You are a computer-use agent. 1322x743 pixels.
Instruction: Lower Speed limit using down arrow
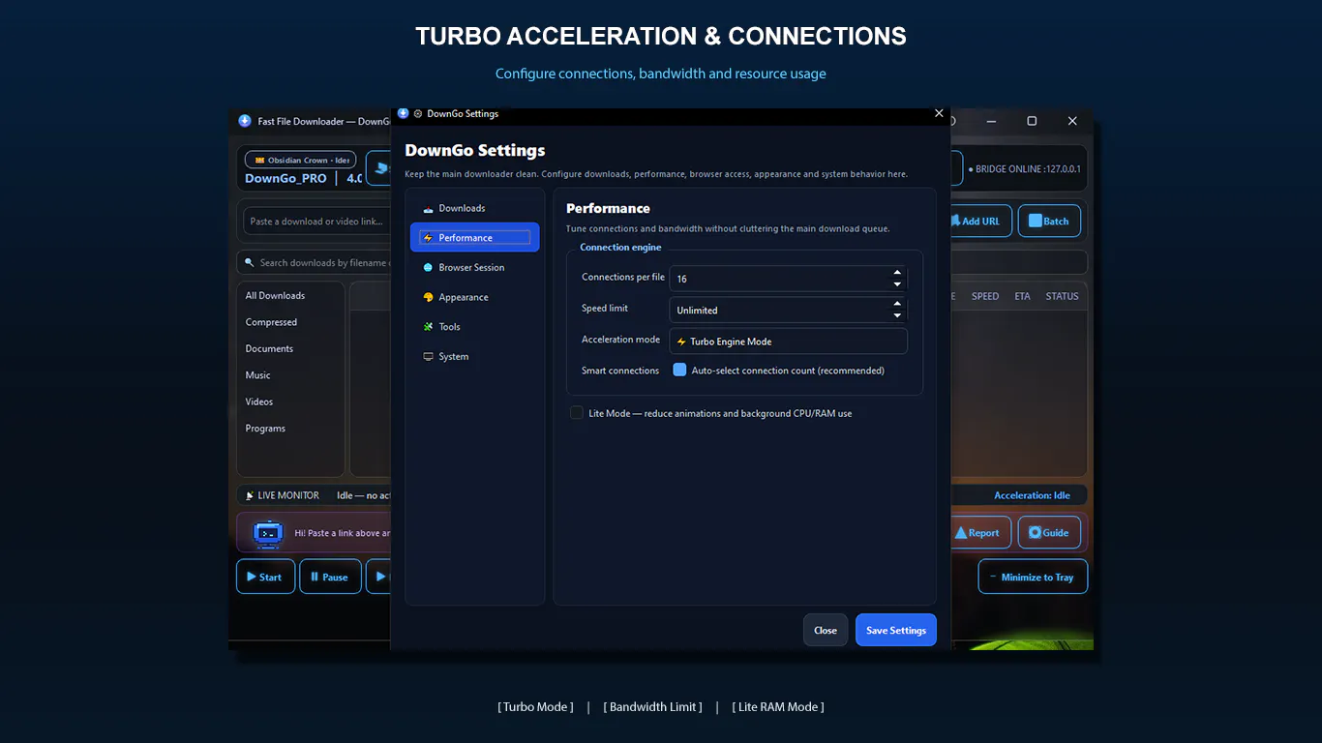(x=897, y=315)
